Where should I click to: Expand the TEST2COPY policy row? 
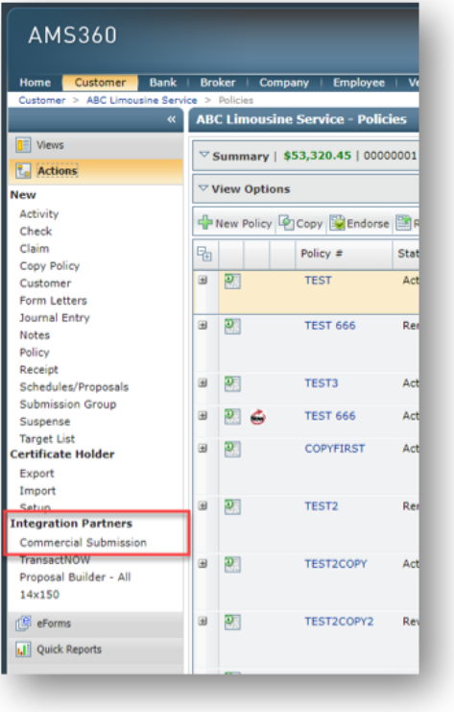[203, 563]
